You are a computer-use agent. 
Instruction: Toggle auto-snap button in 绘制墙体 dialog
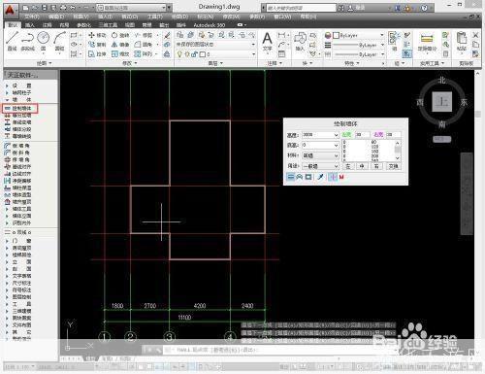[333, 177]
